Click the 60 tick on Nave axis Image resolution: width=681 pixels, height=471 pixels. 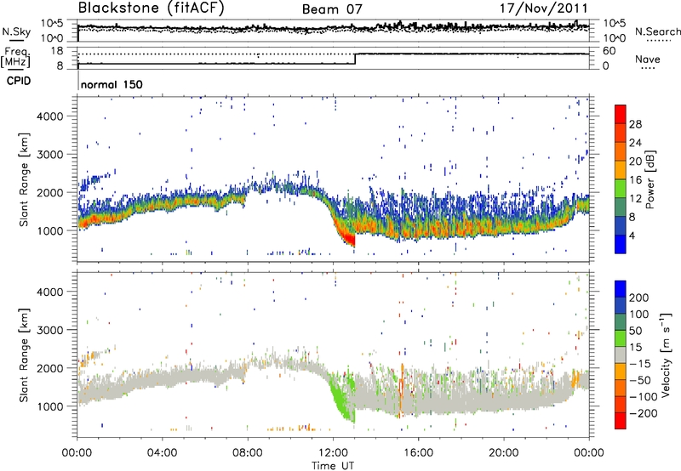609,51
